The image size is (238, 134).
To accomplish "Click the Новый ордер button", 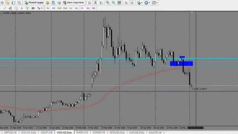I will 34,3.
